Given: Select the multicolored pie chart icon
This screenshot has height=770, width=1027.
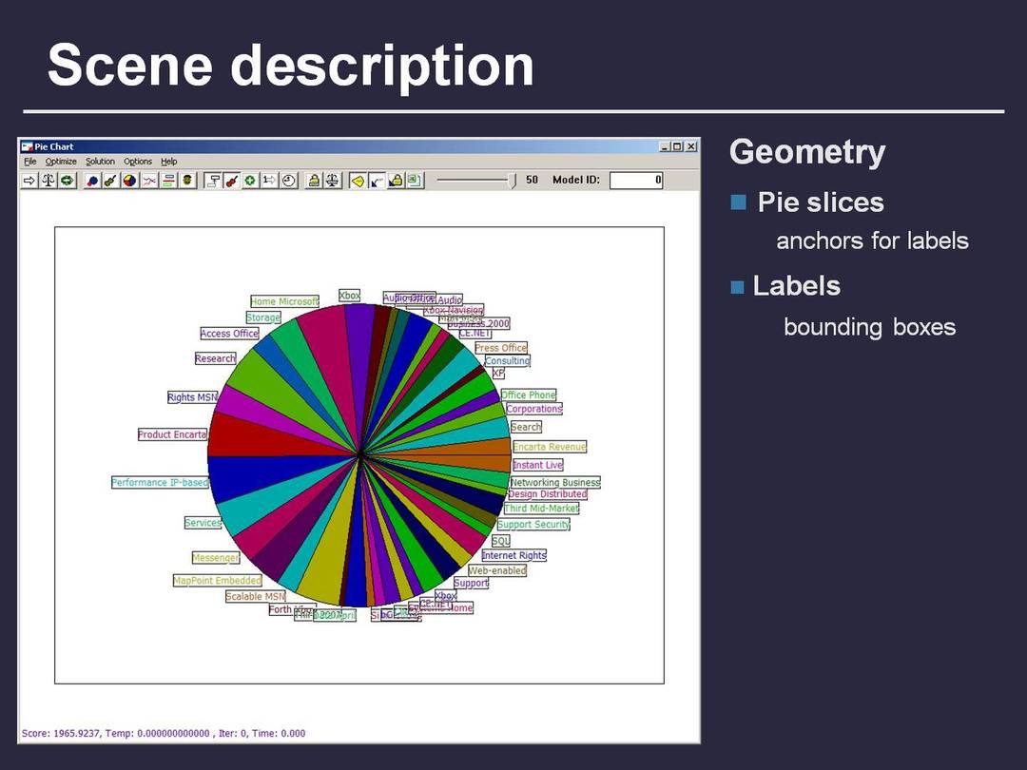Looking at the screenshot, I should click(x=129, y=180).
